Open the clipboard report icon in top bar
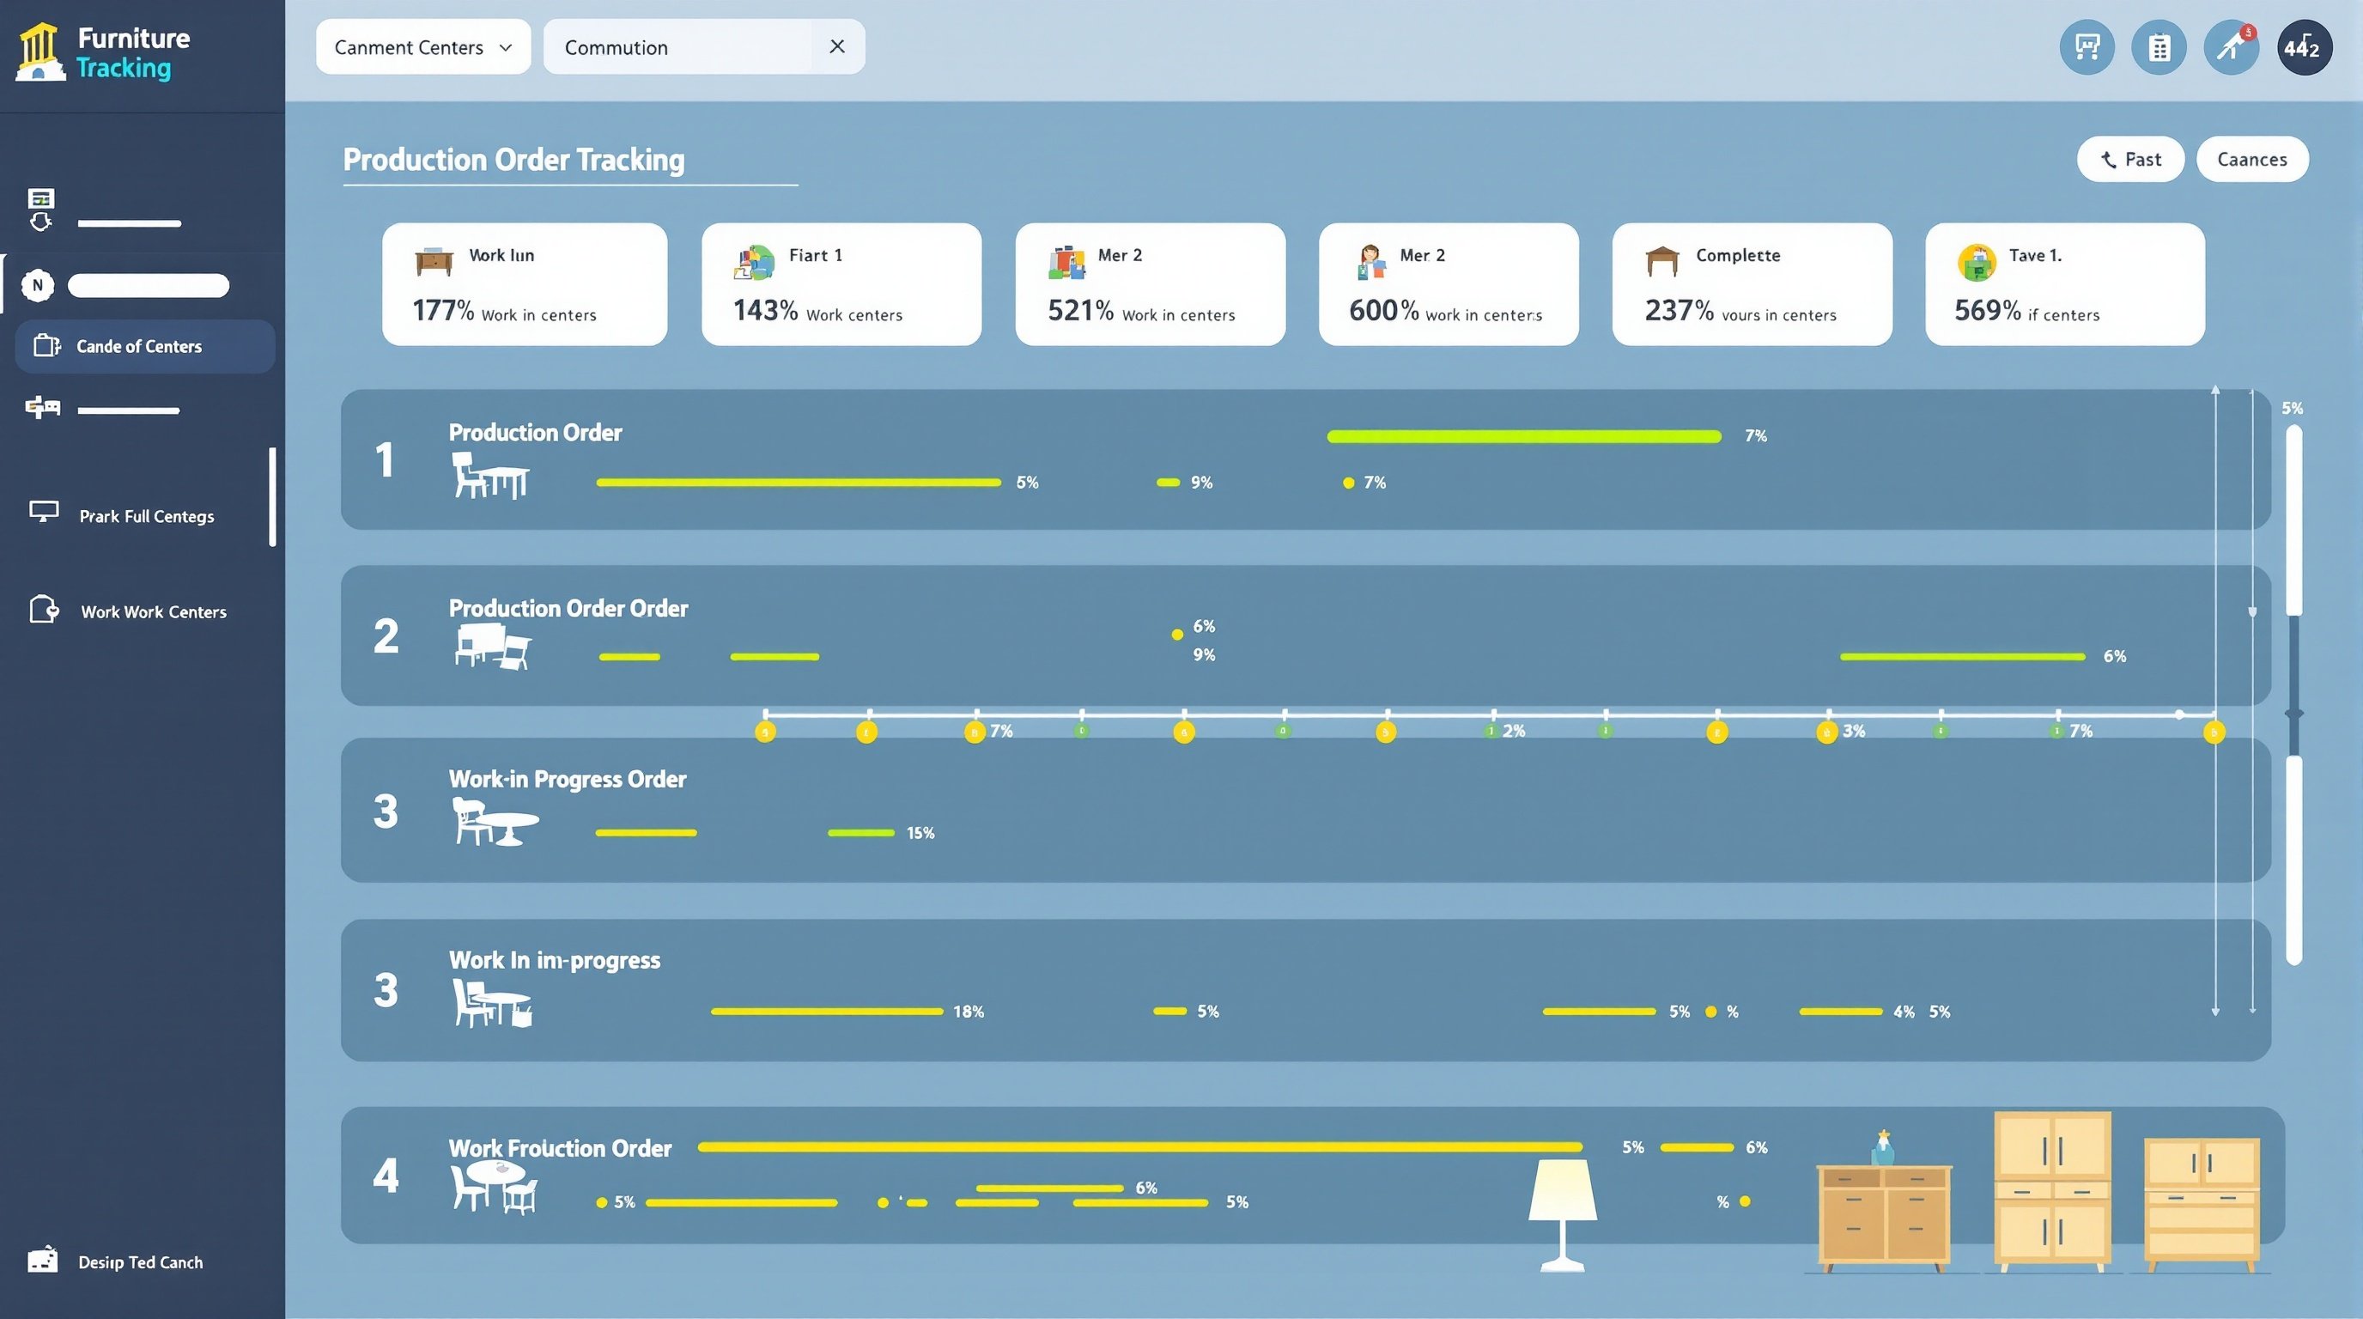 tap(2159, 46)
